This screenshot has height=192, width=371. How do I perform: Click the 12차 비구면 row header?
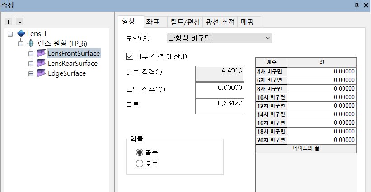272,105
